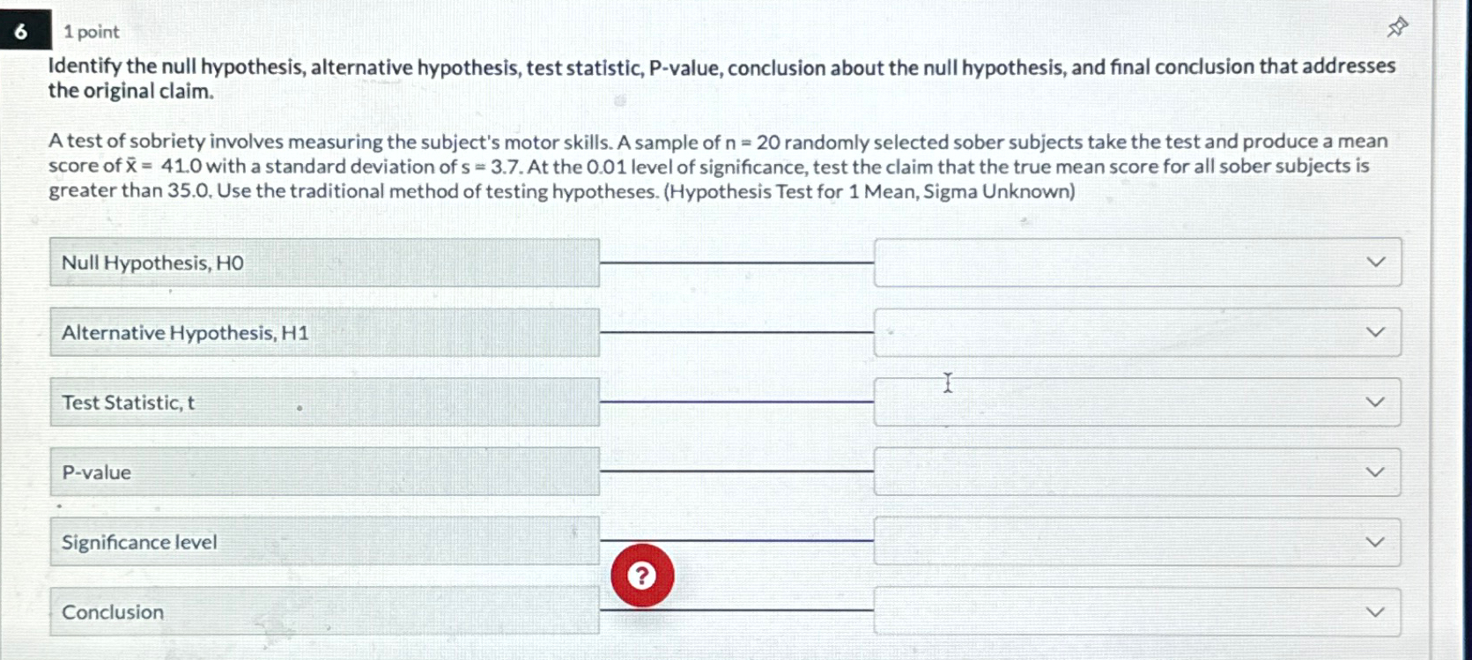This screenshot has height=660, width=1472.
Task: Click the Test Statistic, t label box
Action: tap(324, 401)
